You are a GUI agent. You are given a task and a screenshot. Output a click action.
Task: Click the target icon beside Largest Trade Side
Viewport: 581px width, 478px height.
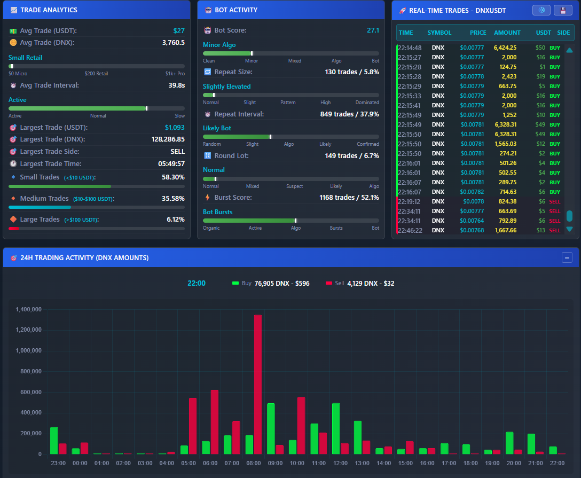pos(13,152)
